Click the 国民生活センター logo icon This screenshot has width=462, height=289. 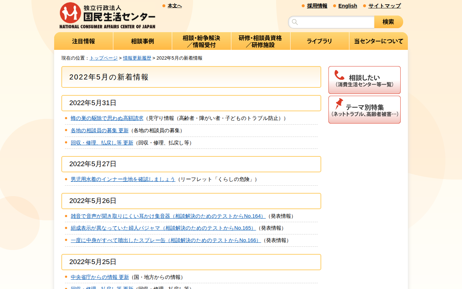coord(71,13)
